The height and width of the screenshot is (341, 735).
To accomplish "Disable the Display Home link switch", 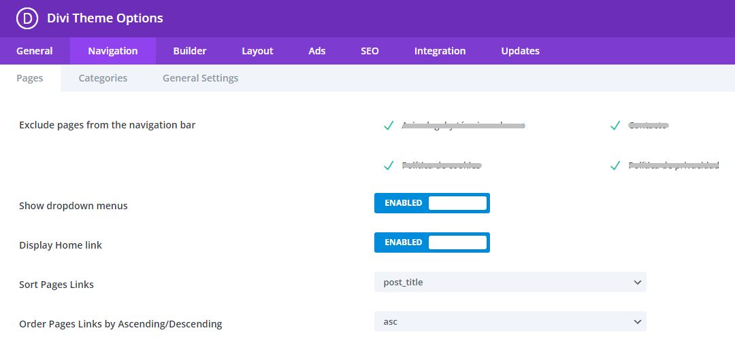I will point(431,243).
